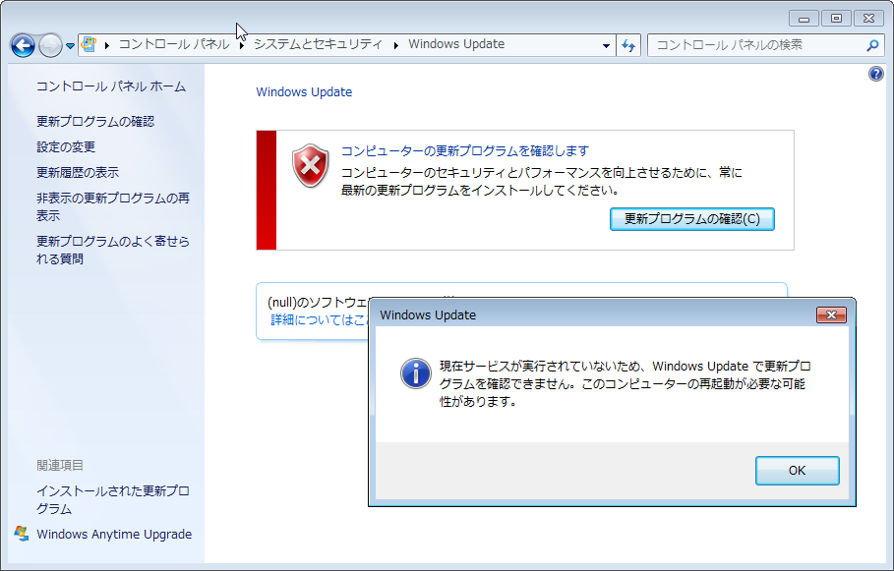
Task: Open address bar history dropdown
Action: coord(606,45)
